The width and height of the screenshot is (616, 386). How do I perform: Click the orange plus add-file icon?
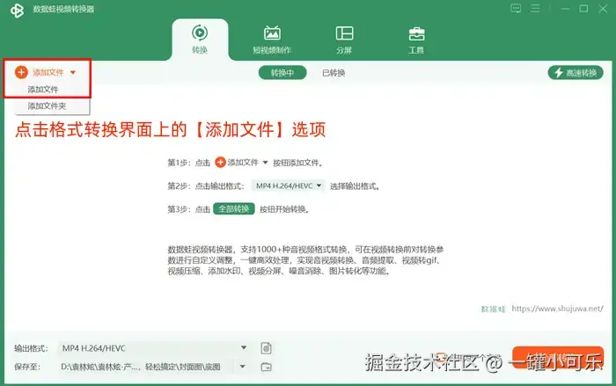21,72
